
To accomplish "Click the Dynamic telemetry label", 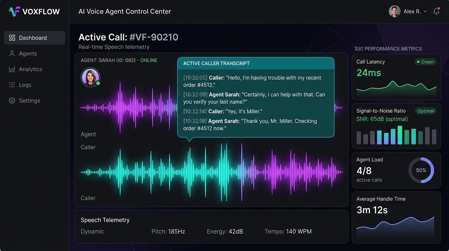I will 92,231.
